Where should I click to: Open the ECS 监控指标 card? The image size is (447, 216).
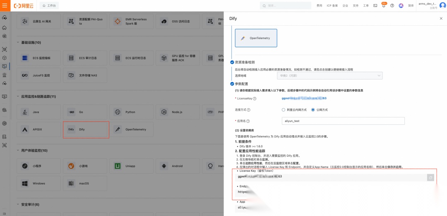click(x=38, y=58)
